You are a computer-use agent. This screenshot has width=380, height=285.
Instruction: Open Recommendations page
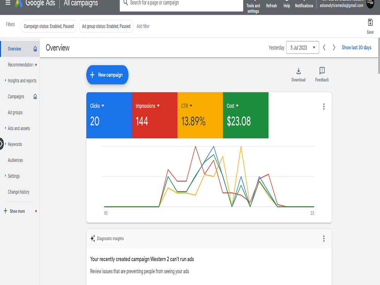click(x=21, y=65)
